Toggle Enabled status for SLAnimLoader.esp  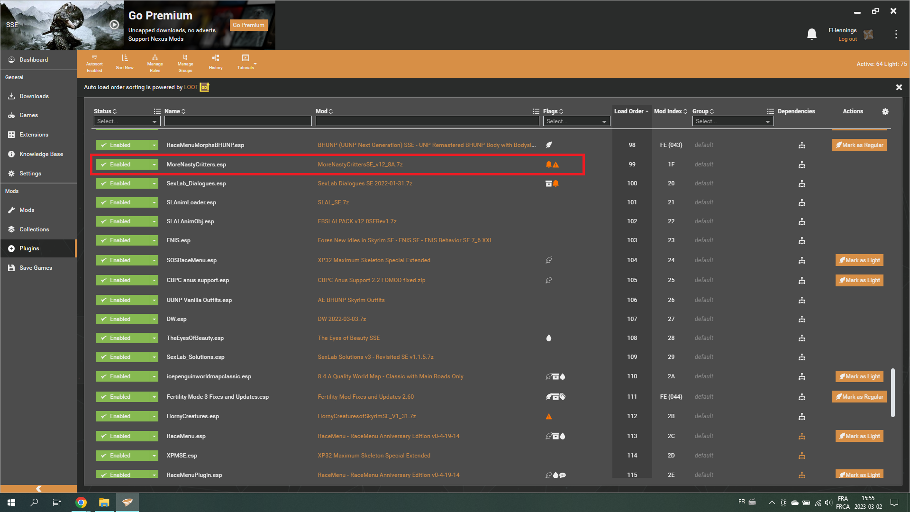[122, 202]
